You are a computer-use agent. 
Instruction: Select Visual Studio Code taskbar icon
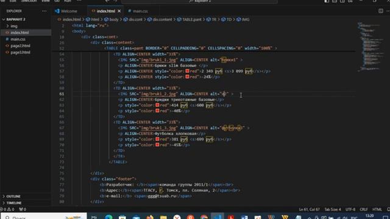tap(218, 217)
